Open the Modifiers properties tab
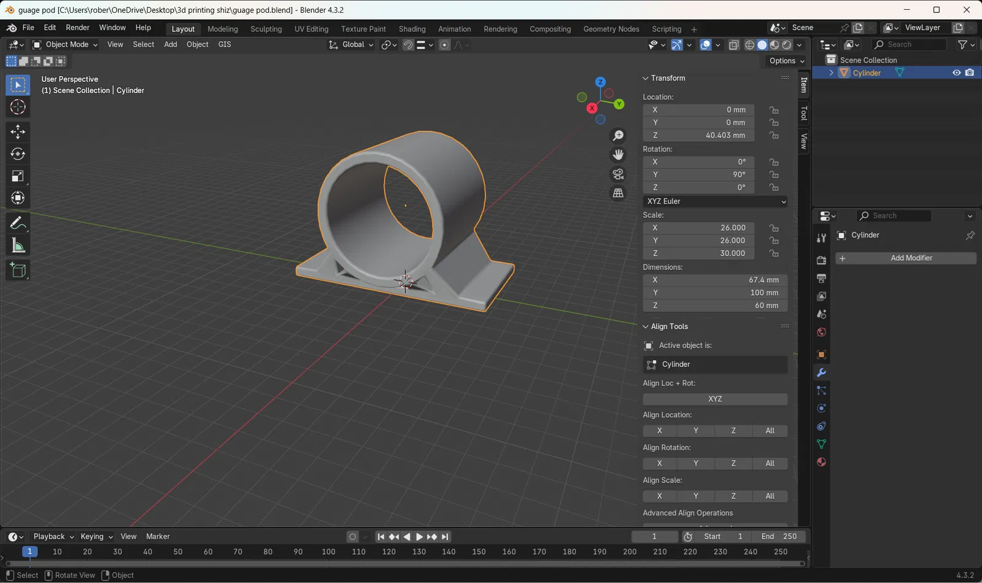 (x=821, y=373)
